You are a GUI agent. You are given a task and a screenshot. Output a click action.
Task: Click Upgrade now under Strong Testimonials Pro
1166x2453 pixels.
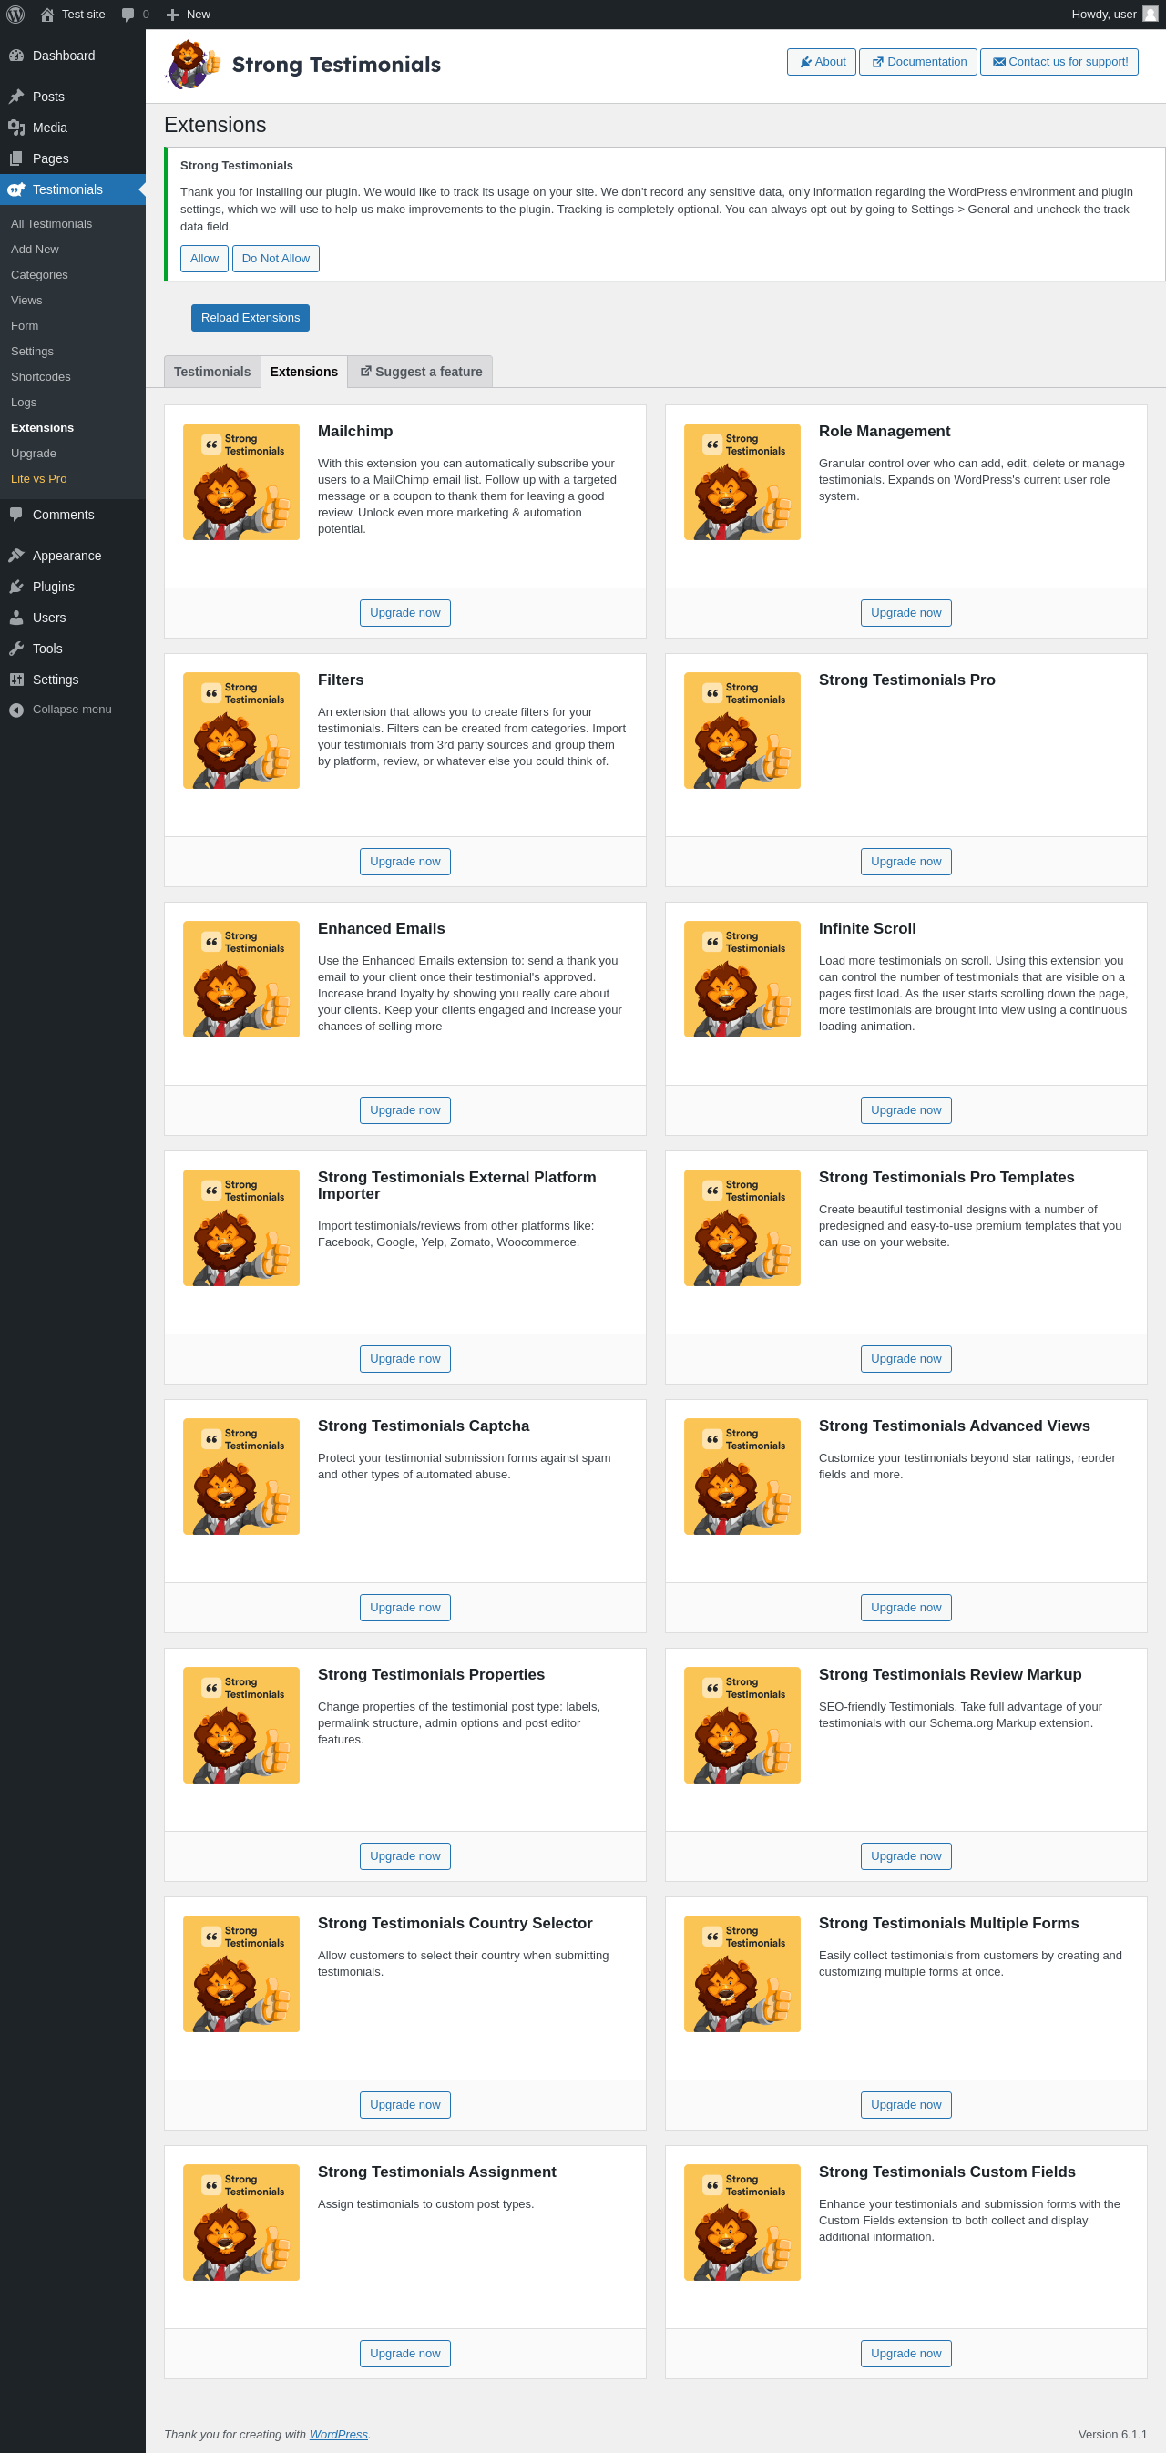tap(906, 862)
